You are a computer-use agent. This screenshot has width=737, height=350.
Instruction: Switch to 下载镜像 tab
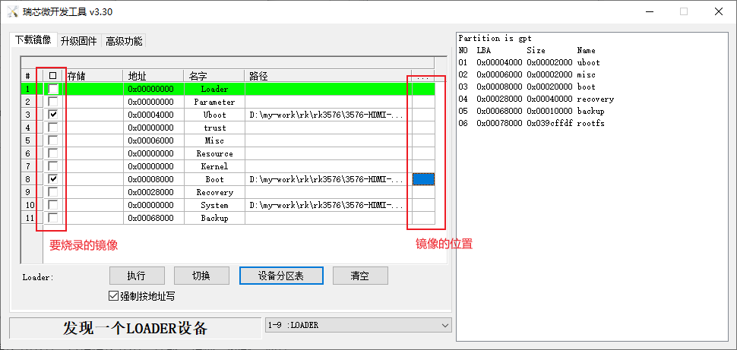click(33, 40)
